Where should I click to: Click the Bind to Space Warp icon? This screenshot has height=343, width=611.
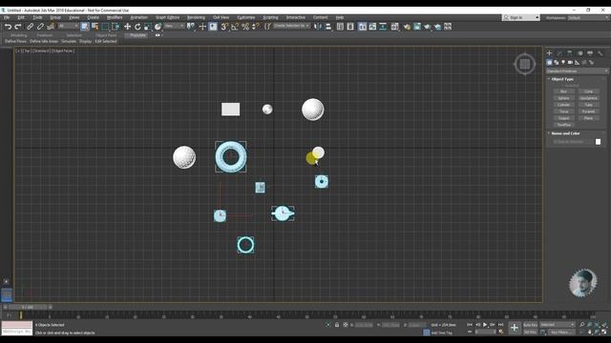(x=51, y=27)
